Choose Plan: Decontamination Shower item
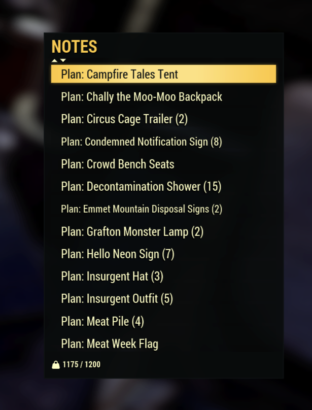The height and width of the screenshot is (410, 312). click(163, 187)
